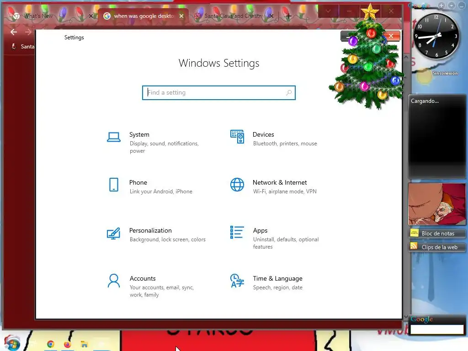Switch to the Santa Claus and Christmas tab
Viewport: 468px width, 351px height.
(x=233, y=16)
